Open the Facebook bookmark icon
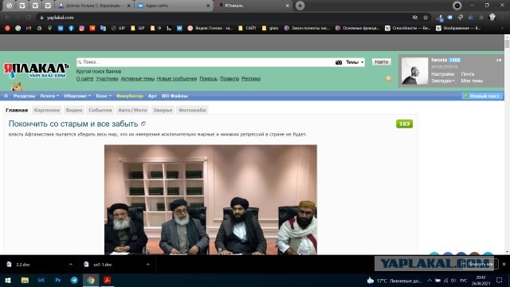The image size is (510, 287). point(71,29)
